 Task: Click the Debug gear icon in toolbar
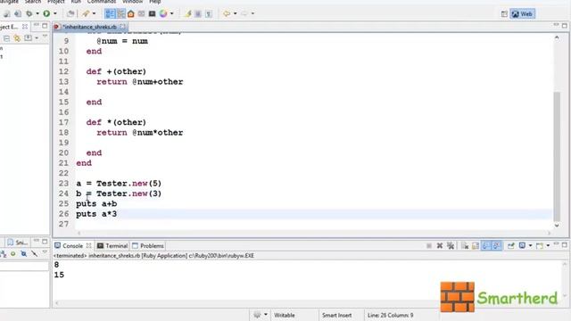[x=29, y=14]
